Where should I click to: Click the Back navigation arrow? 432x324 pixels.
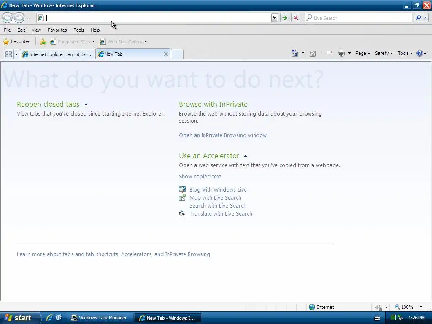(8, 18)
